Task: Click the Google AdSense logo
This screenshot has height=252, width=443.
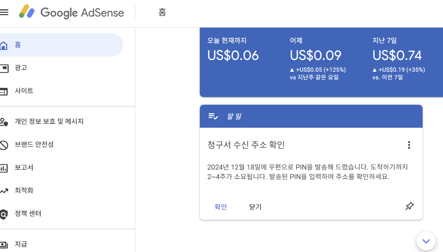Action: click(x=71, y=12)
